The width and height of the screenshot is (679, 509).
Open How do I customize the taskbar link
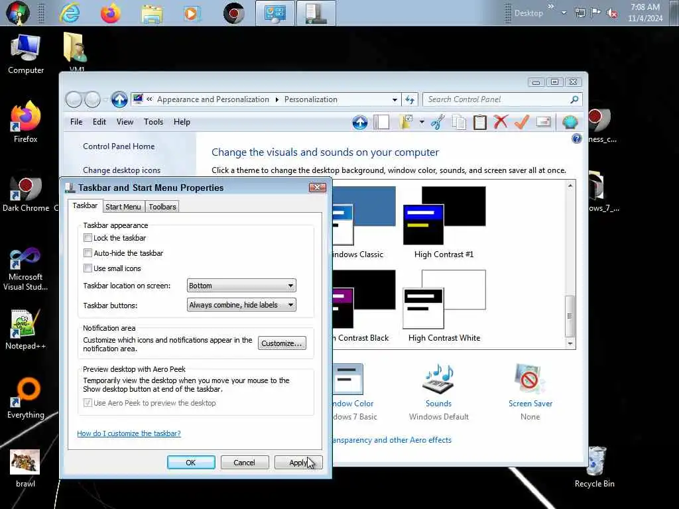[129, 433]
